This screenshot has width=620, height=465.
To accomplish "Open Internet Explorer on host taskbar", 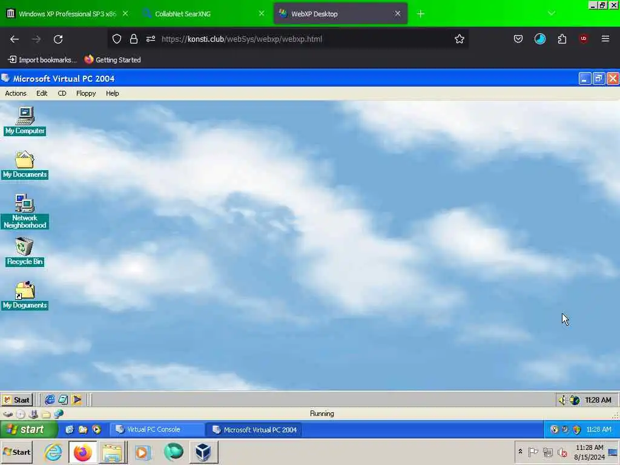I will (x=53, y=452).
